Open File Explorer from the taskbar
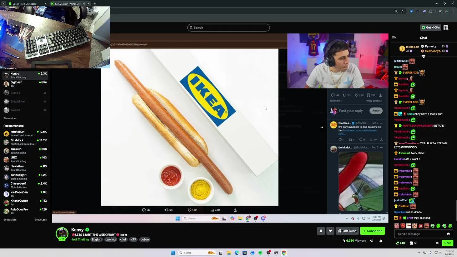 tap(228, 253)
